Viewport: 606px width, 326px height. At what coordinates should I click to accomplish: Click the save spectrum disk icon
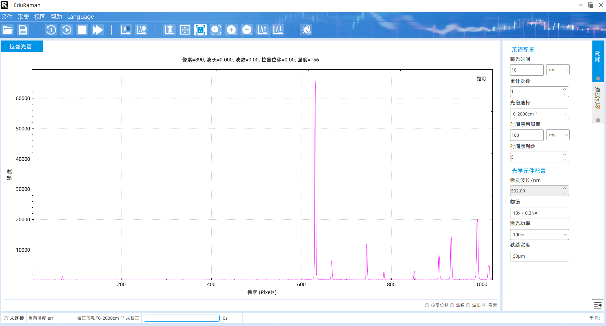(23, 30)
